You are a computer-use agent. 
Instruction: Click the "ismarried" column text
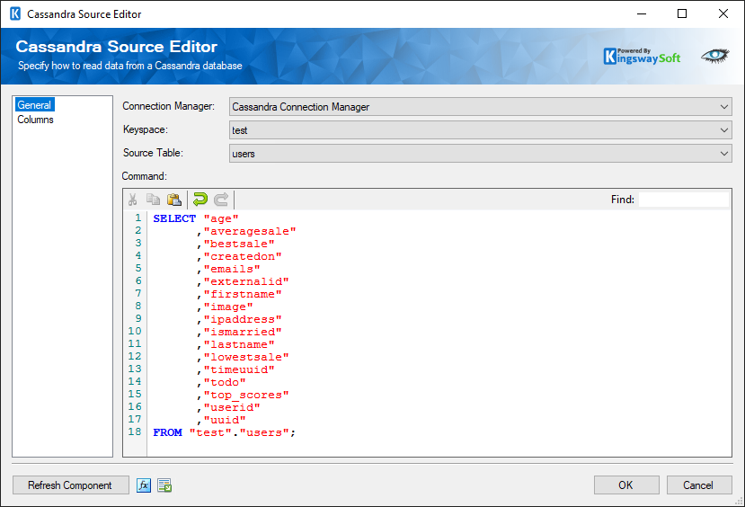(243, 332)
